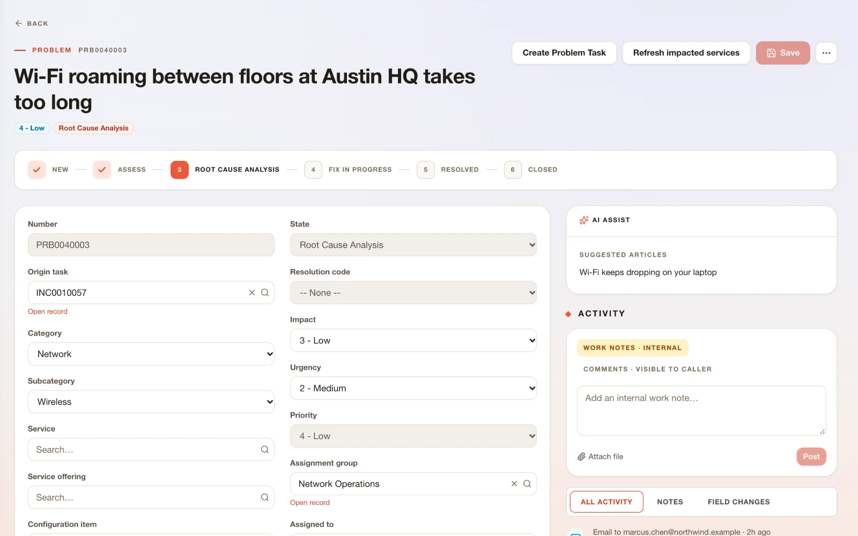Screen dimensions: 858x536
Task: Open Service field search magnifier
Action: click(x=265, y=450)
